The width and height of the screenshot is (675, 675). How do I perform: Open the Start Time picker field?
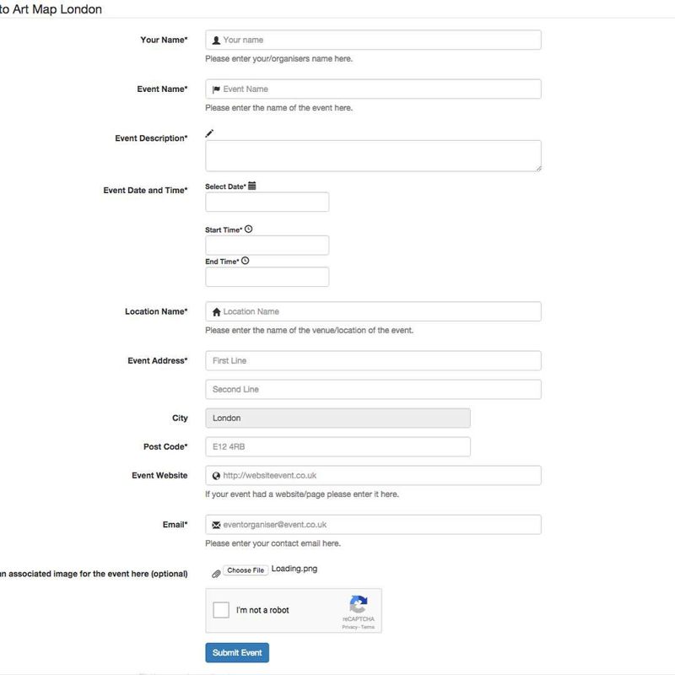[267, 246]
